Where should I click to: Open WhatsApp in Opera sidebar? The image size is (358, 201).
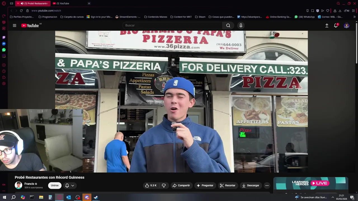point(4,50)
